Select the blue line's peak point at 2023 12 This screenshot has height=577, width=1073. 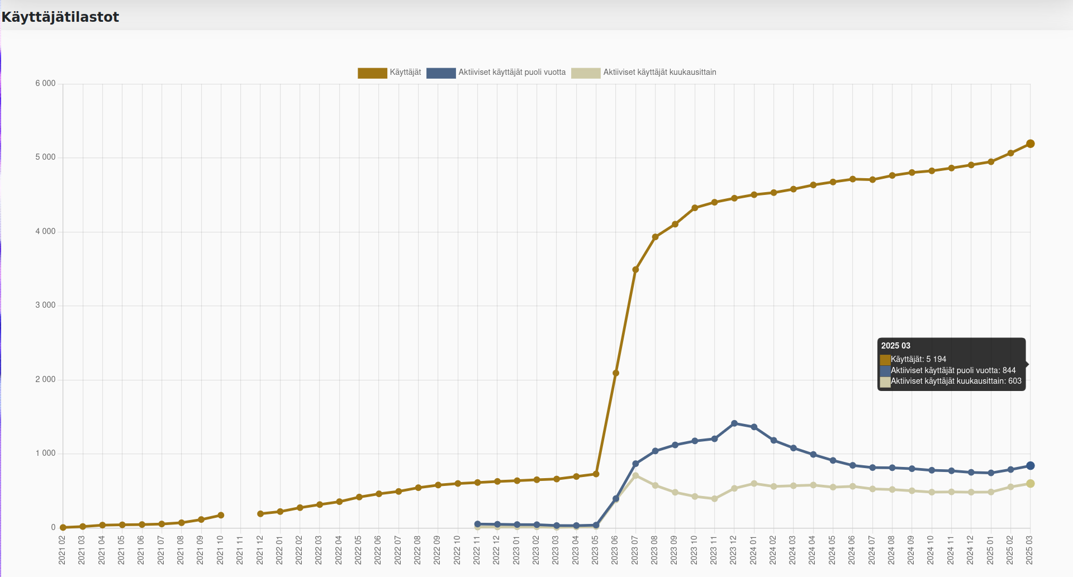(734, 423)
